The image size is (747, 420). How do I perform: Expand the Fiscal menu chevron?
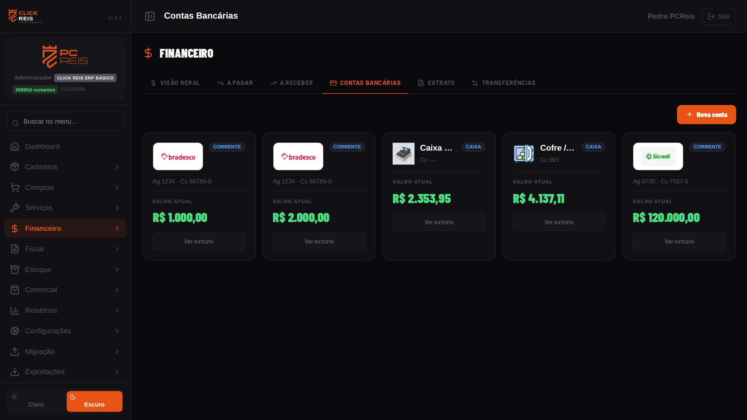click(x=117, y=249)
